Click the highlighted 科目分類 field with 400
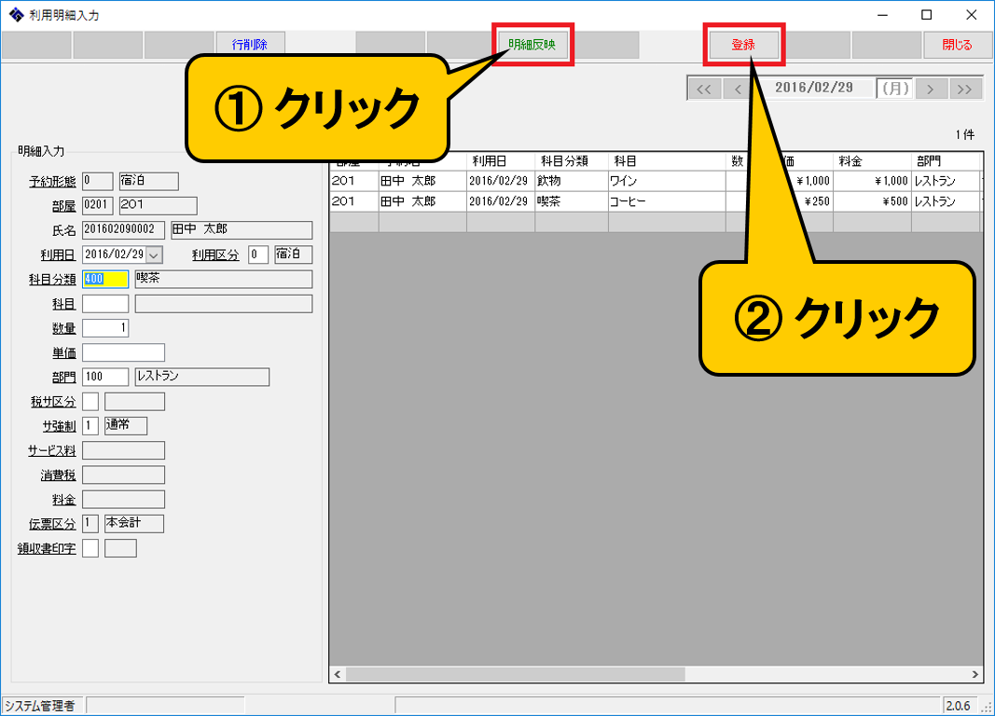995x716 pixels. click(105, 279)
